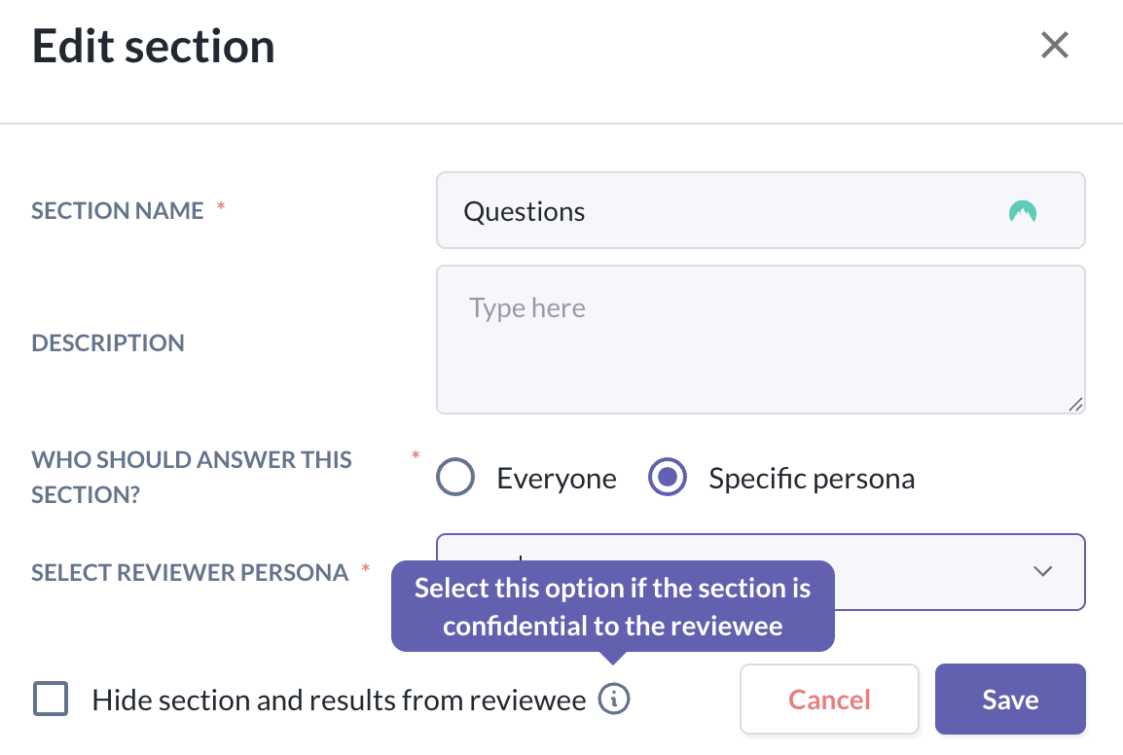Screen dimensions: 1123x755
Task: Click the "Everyone" option label text
Action: (x=557, y=479)
